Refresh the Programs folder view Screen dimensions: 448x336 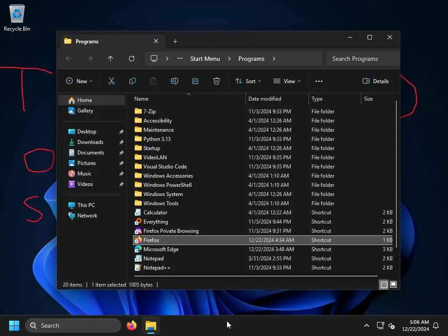(x=132, y=59)
